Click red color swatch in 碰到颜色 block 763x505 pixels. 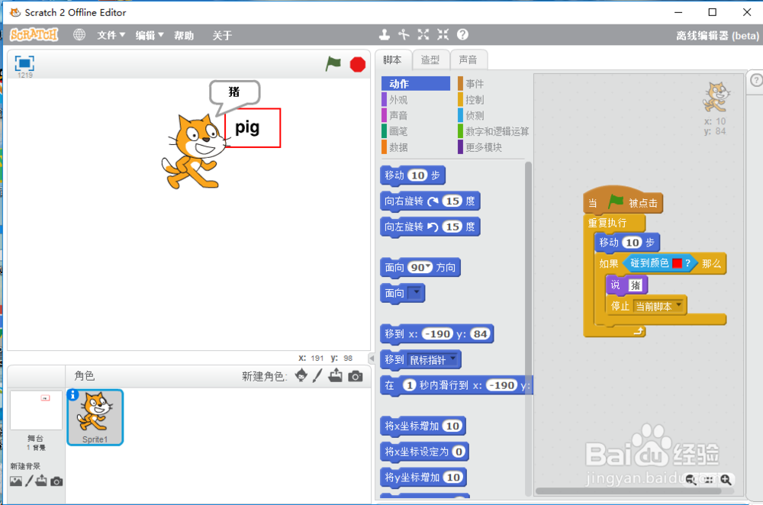point(677,263)
